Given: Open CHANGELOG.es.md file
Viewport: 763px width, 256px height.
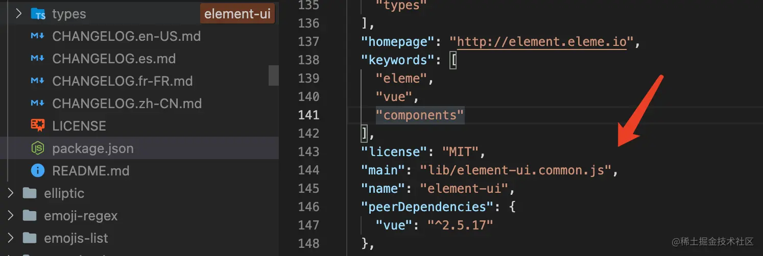Looking at the screenshot, I should [114, 59].
